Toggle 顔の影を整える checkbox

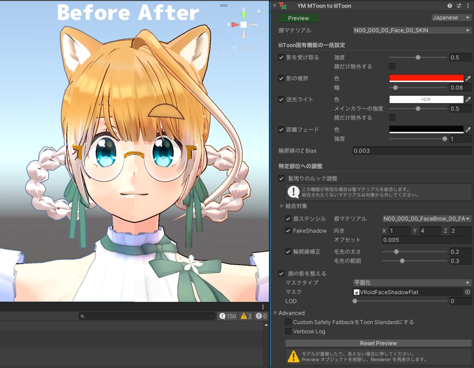point(281,273)
